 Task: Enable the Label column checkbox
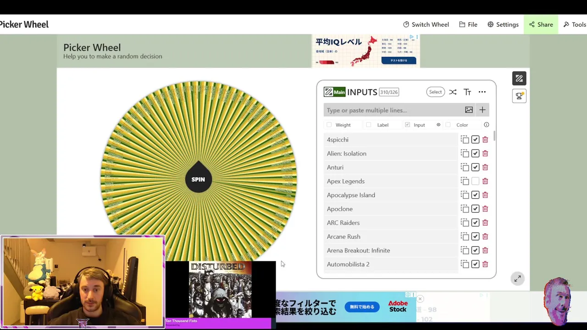(x=369, y=125)
